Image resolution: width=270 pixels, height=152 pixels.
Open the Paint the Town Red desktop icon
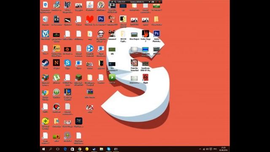tap(134, 63)
